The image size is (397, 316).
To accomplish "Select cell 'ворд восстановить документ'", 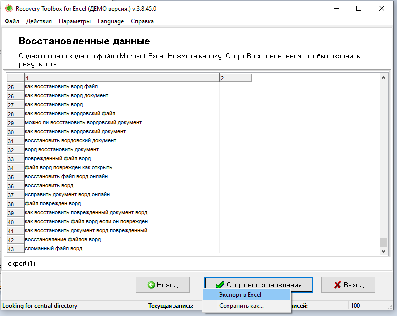I will (x=122, y=150).
